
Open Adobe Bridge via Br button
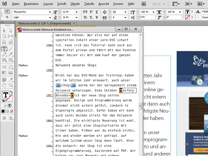[144, 4]
